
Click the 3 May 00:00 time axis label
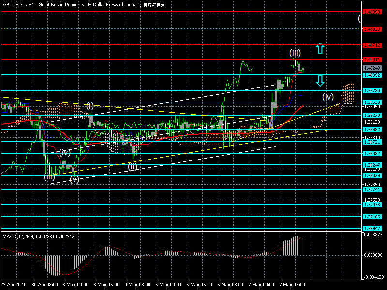(x=76, y=285)
